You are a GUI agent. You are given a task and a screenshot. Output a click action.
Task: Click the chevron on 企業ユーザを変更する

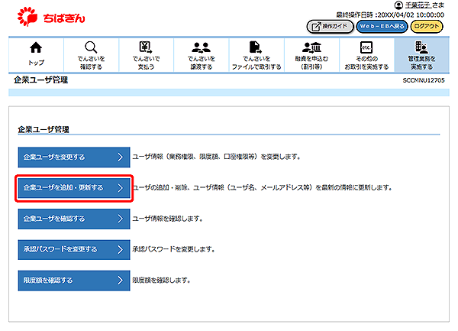(x=120, y=157)
